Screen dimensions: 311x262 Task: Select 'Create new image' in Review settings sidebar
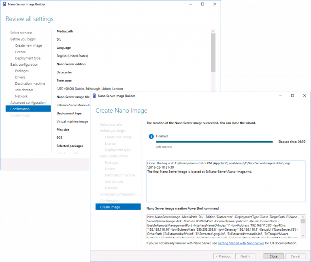tap(28, 45)
